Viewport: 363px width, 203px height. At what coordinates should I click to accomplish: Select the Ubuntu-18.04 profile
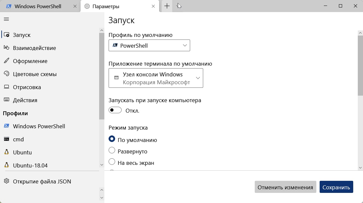(x=50, y=165)
